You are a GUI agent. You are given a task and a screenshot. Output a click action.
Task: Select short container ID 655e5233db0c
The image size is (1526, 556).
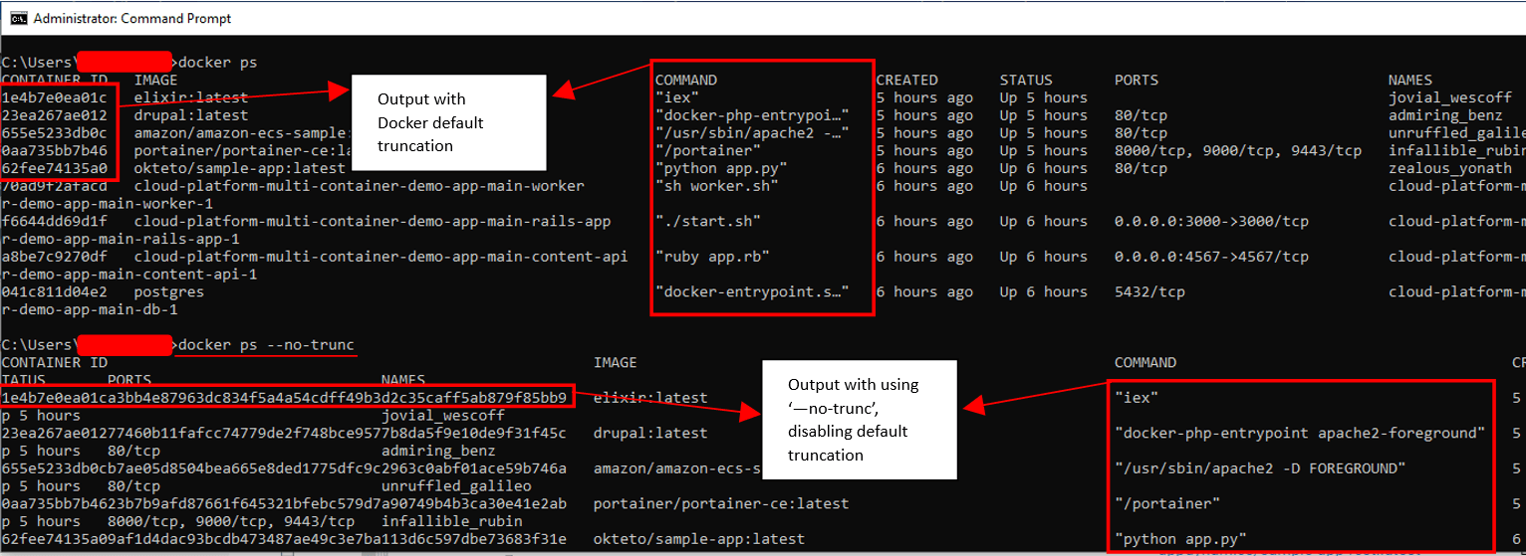click(x=55, y=133)
